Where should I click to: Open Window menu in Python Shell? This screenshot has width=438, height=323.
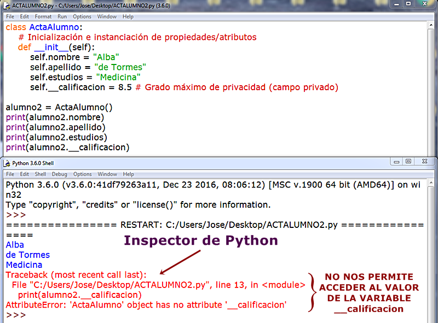pos(107,174)
